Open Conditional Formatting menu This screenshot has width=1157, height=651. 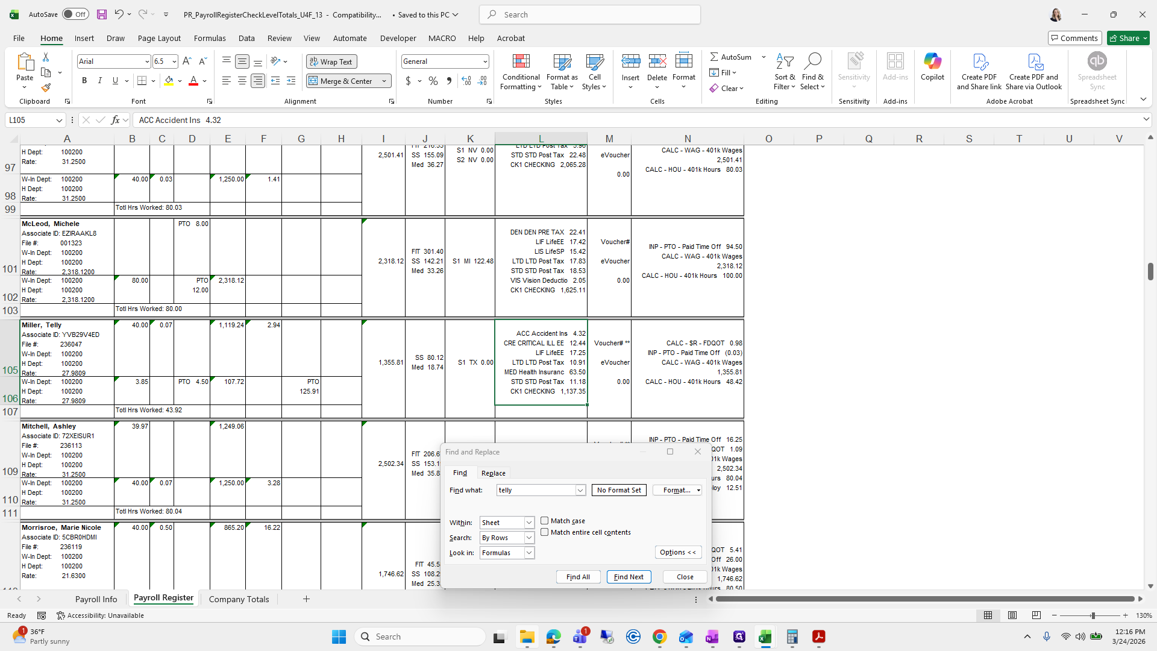click(521, 72)
